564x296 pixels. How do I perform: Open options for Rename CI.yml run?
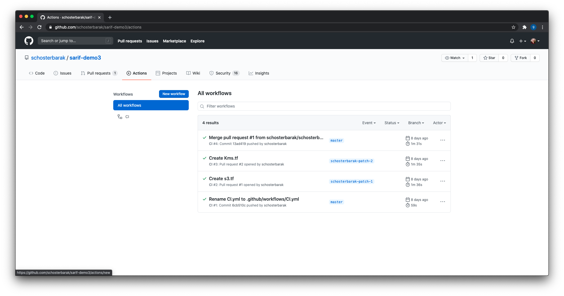pyautogui.click(x=443, y=202)
